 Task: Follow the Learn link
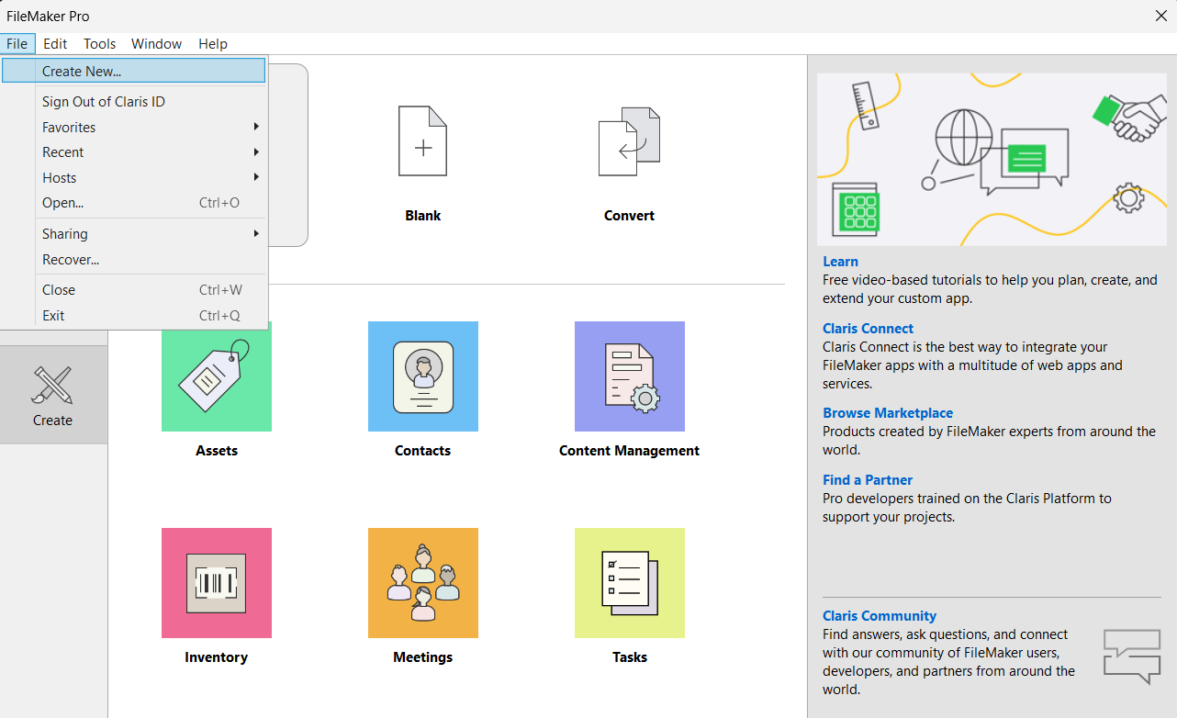(841, 262)
